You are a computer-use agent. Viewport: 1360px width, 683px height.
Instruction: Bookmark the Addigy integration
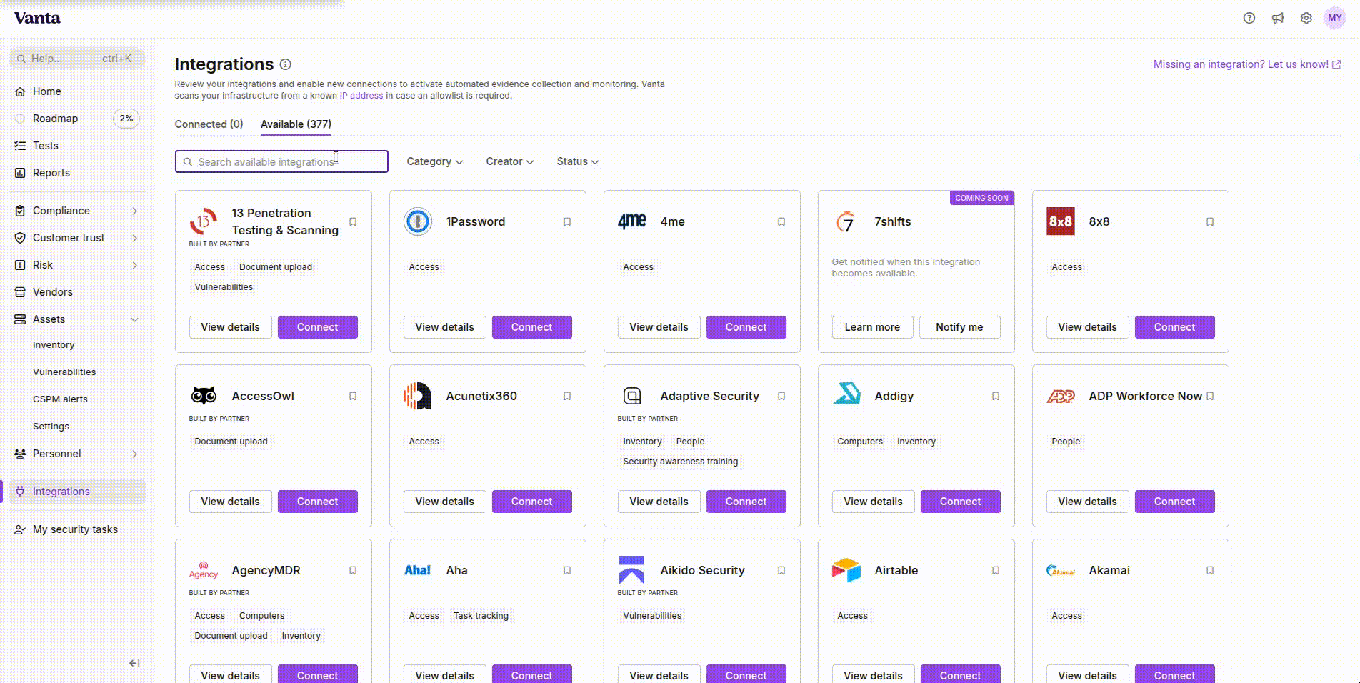point(996,397)
